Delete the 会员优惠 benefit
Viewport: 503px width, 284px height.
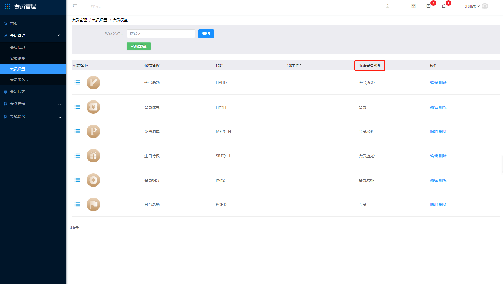(x=443, y=107)
